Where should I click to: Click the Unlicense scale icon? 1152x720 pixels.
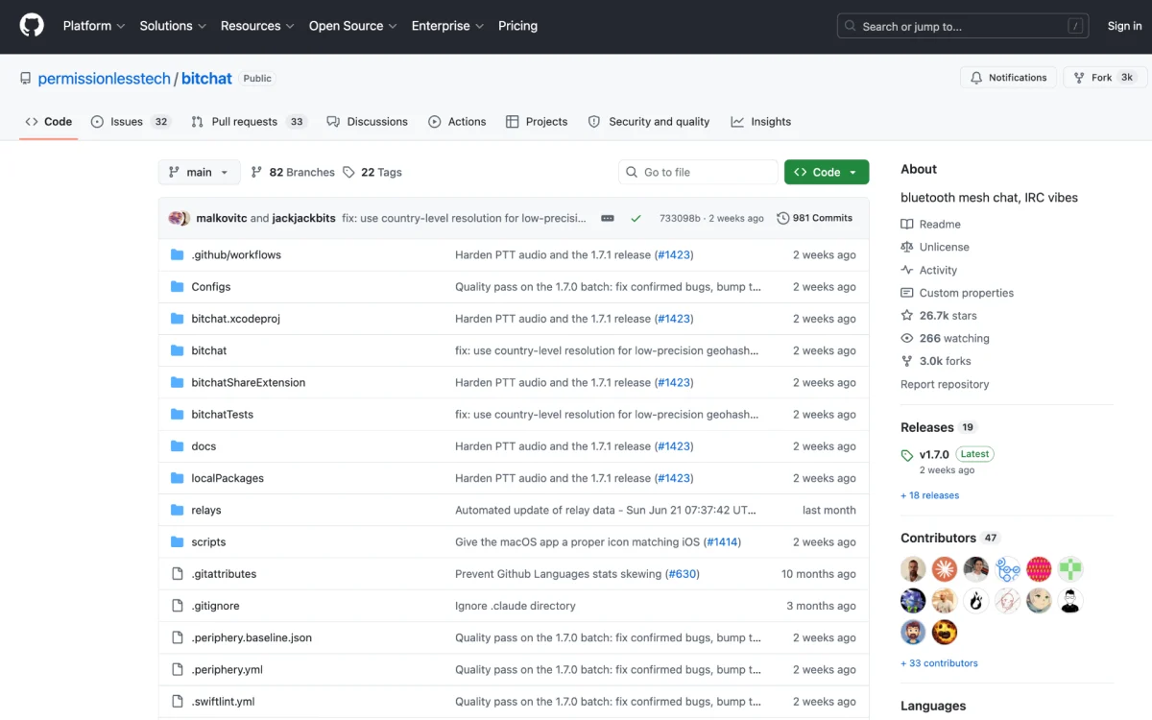click(907, 247)
